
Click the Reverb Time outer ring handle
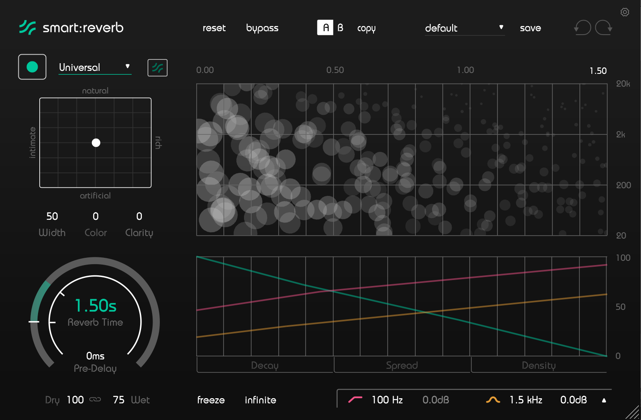pos(34,321)
